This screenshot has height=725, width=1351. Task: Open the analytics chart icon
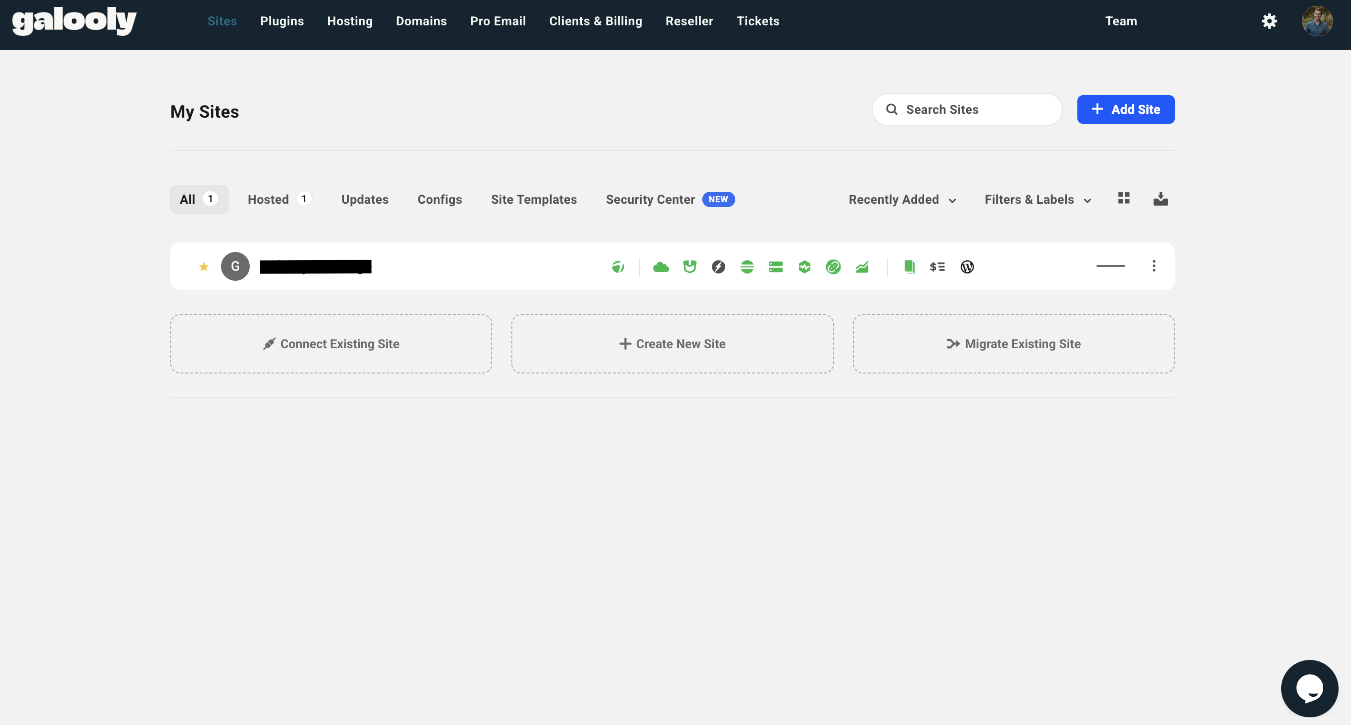point(862,267)
